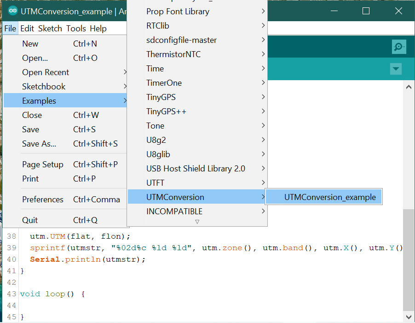This screenshot has height=323, width=415.
Task: Click the void loop() line
Action: [x=52, y=294]
